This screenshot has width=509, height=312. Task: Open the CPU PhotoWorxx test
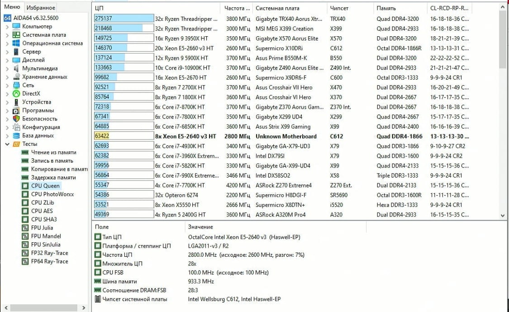pyautogui.click(x=52, y=194)
